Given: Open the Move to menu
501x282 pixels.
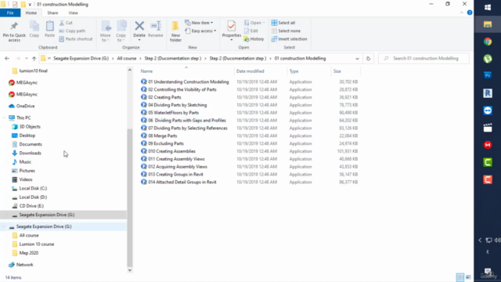Looking at the screenshot, I should (x=106, y=31).
